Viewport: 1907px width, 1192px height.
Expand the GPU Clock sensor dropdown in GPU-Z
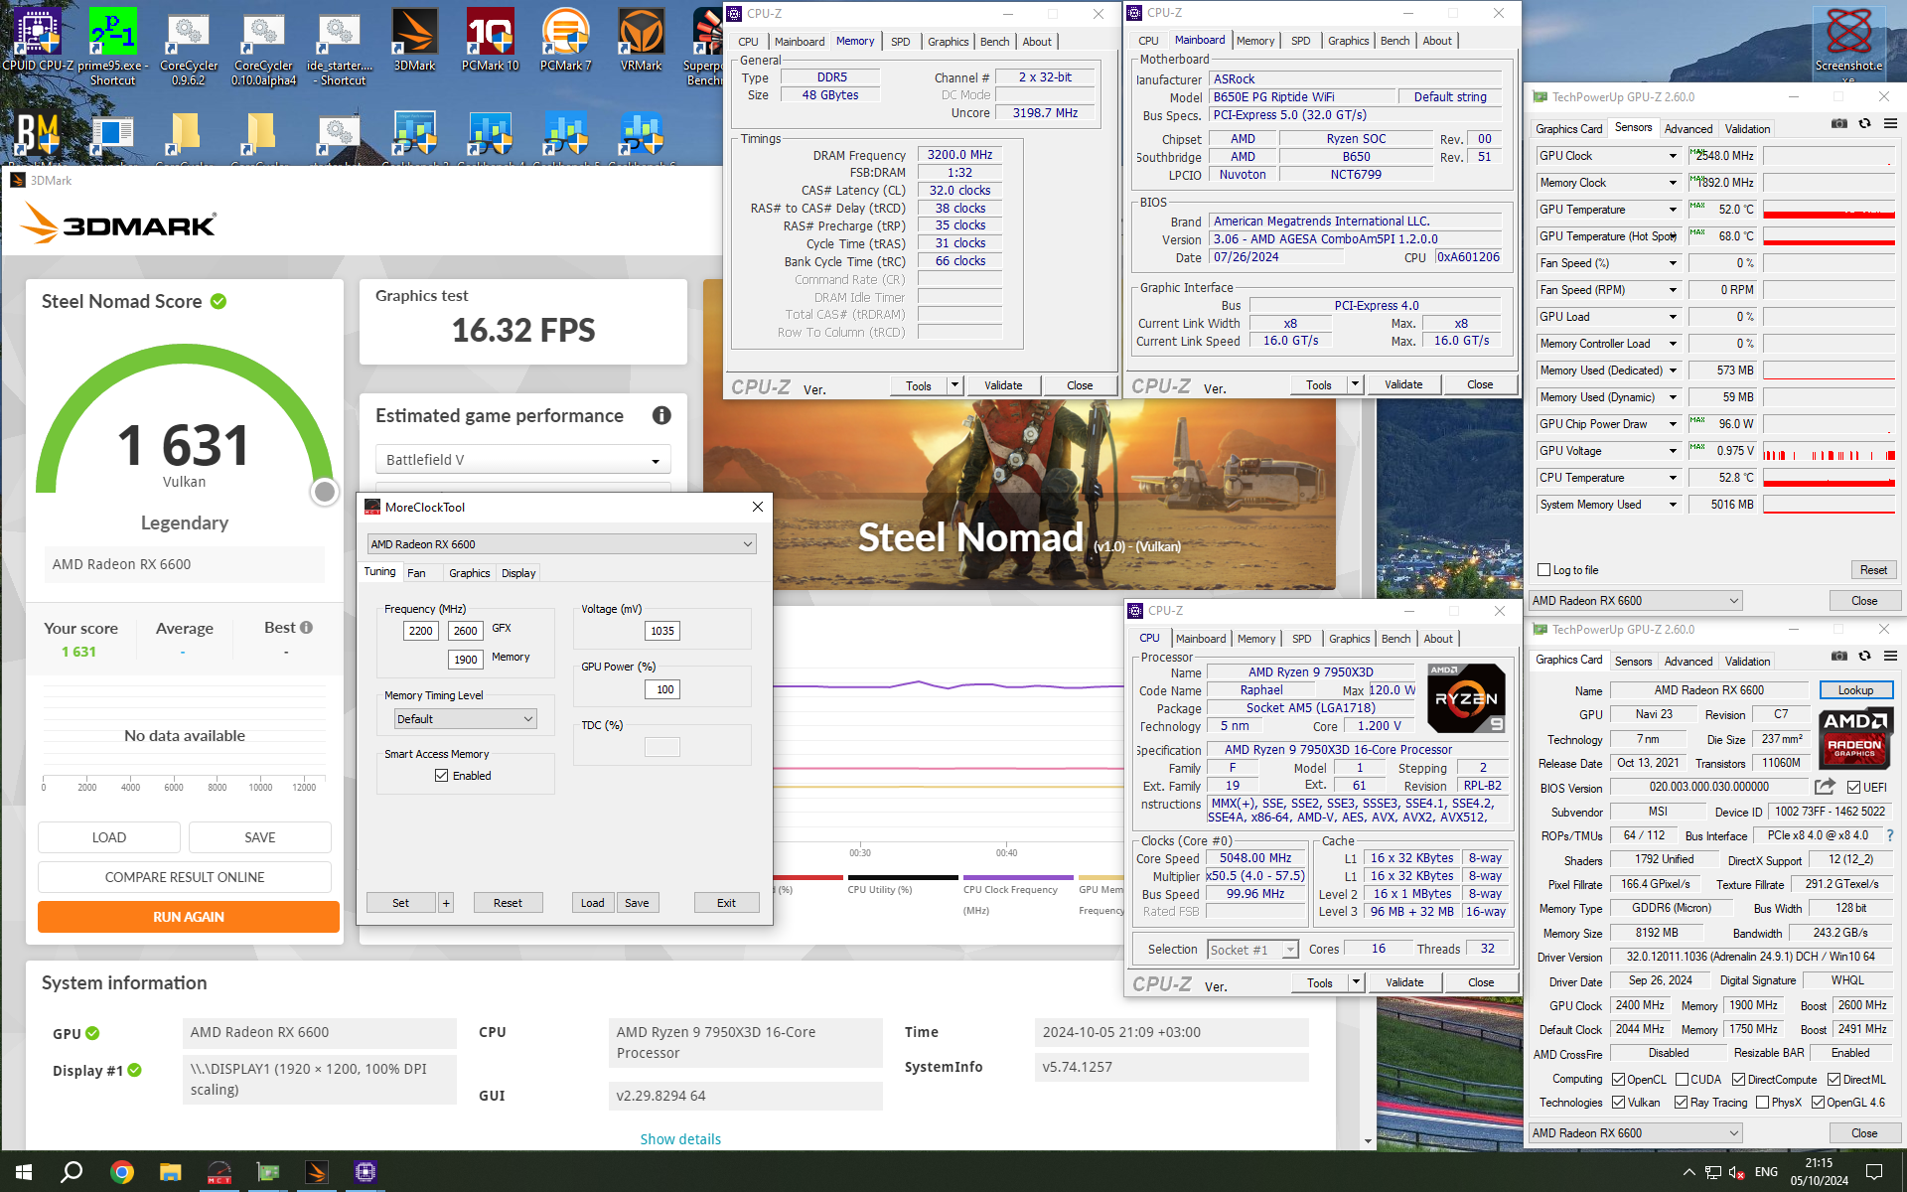coord(1673,156)
